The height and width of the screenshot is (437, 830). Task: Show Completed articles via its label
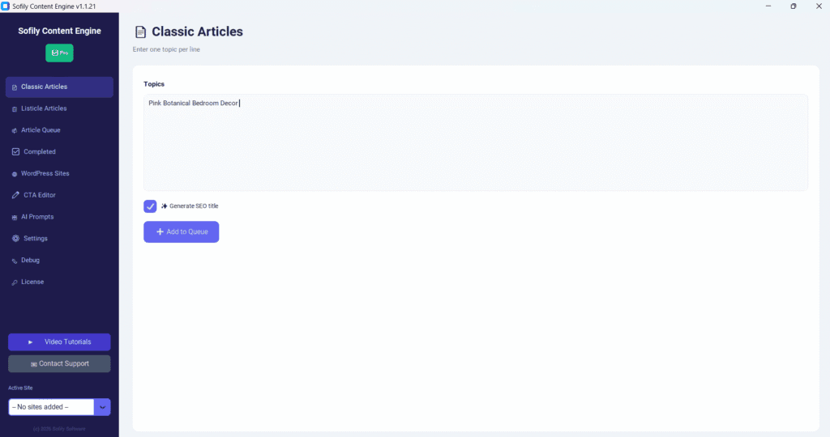tap(40, 151)
